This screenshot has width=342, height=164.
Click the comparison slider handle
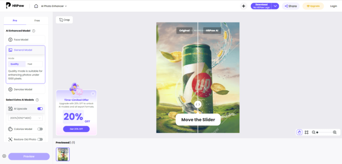tap(198, 104)
